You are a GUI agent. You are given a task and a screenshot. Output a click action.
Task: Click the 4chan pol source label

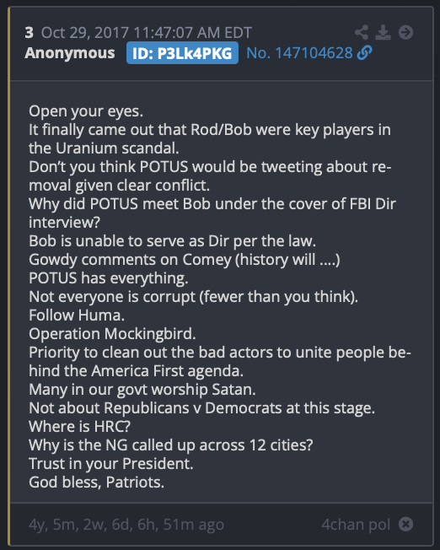pos(356,525)
